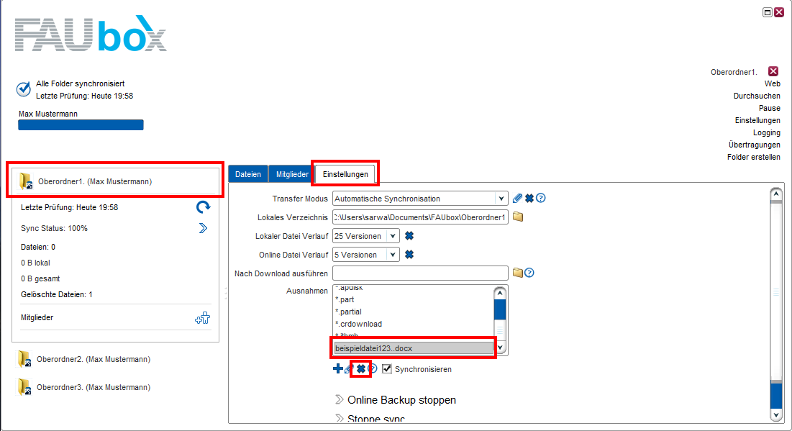
Task: Select the *.part exception entry
Action: tap(345, 299)
